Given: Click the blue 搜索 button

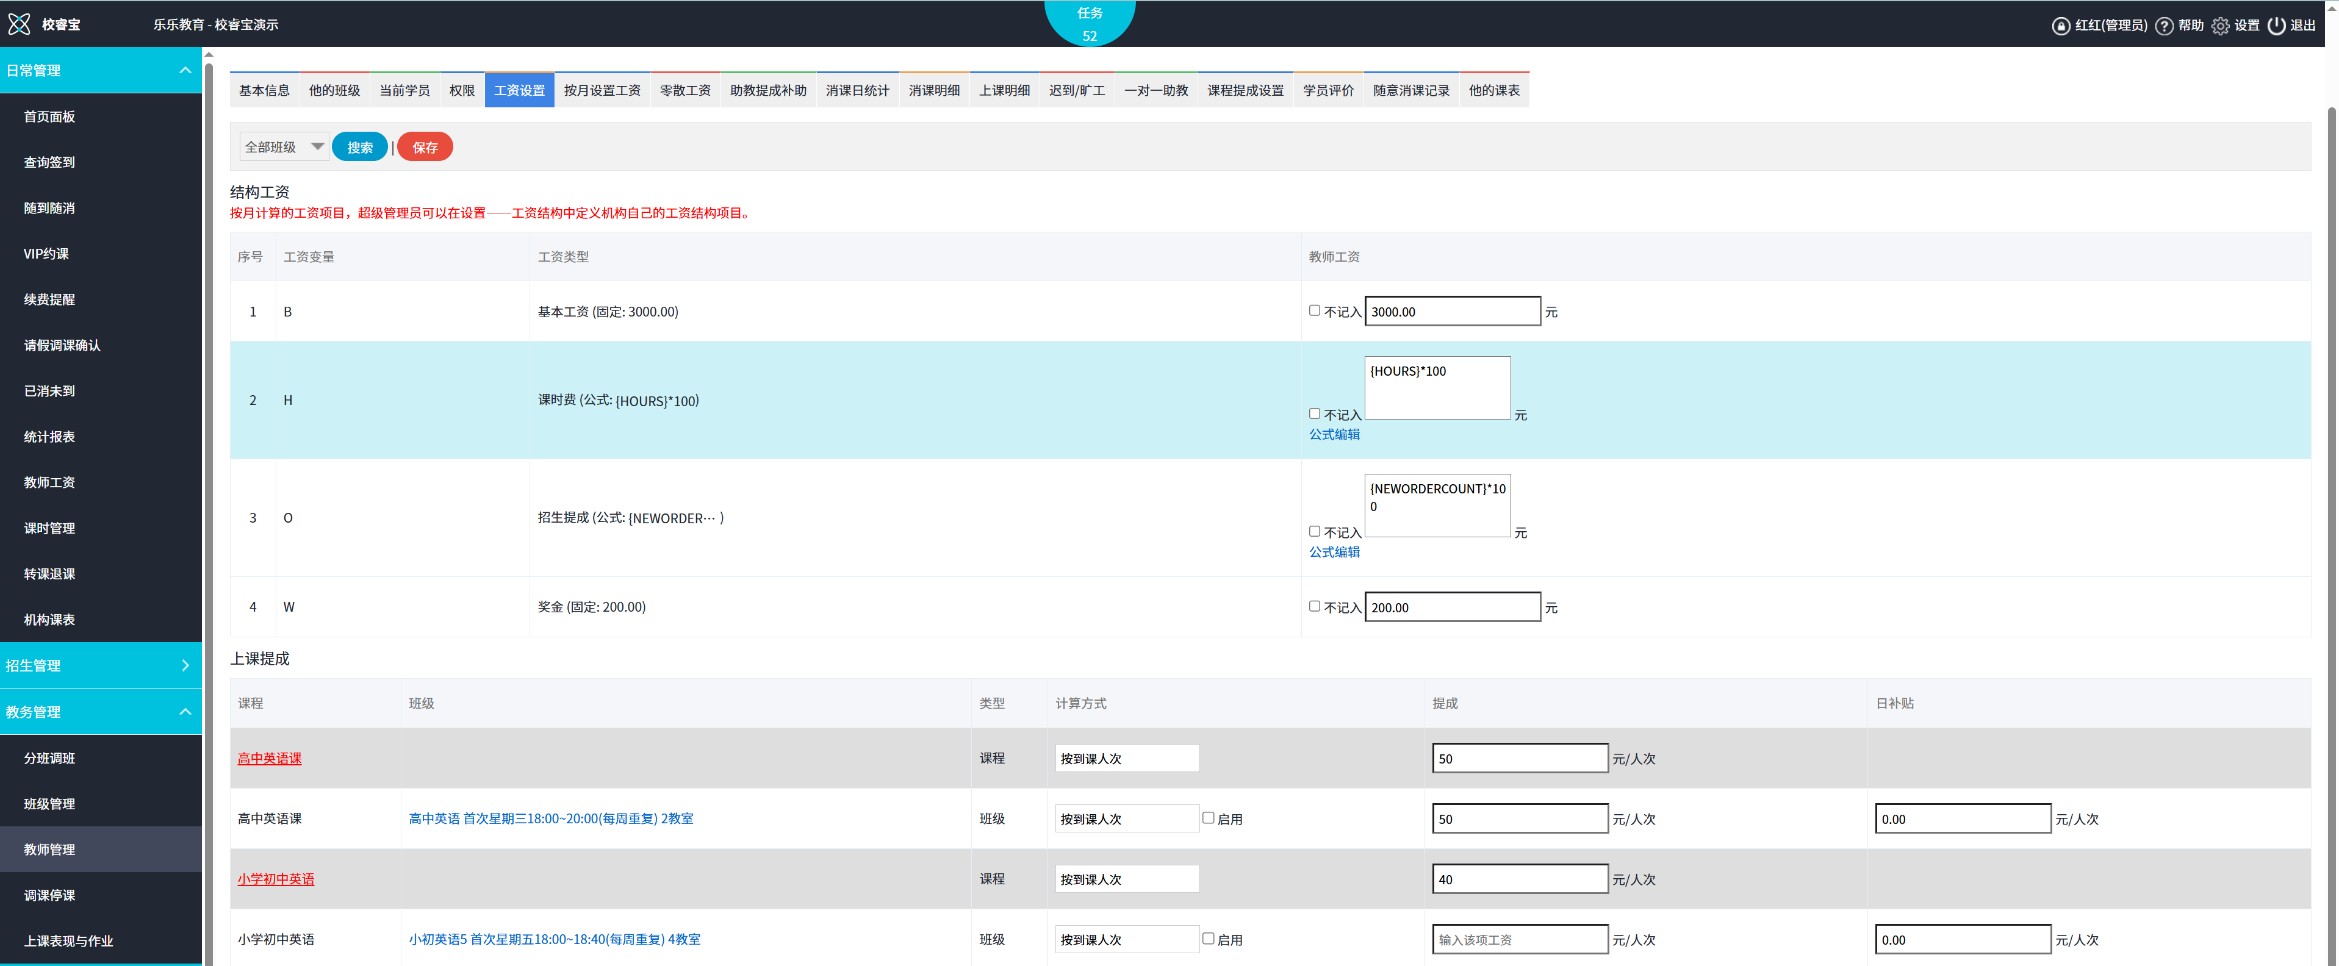Looking at the screenshot, I should coord(359,147).
